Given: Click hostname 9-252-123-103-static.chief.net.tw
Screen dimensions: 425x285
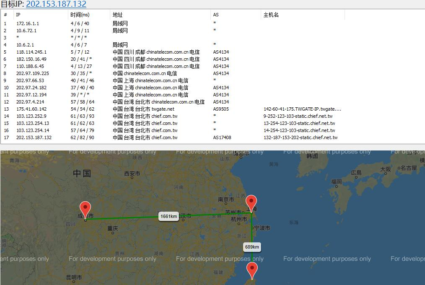Looking at the screenshot, I should [x=298, y=116].
